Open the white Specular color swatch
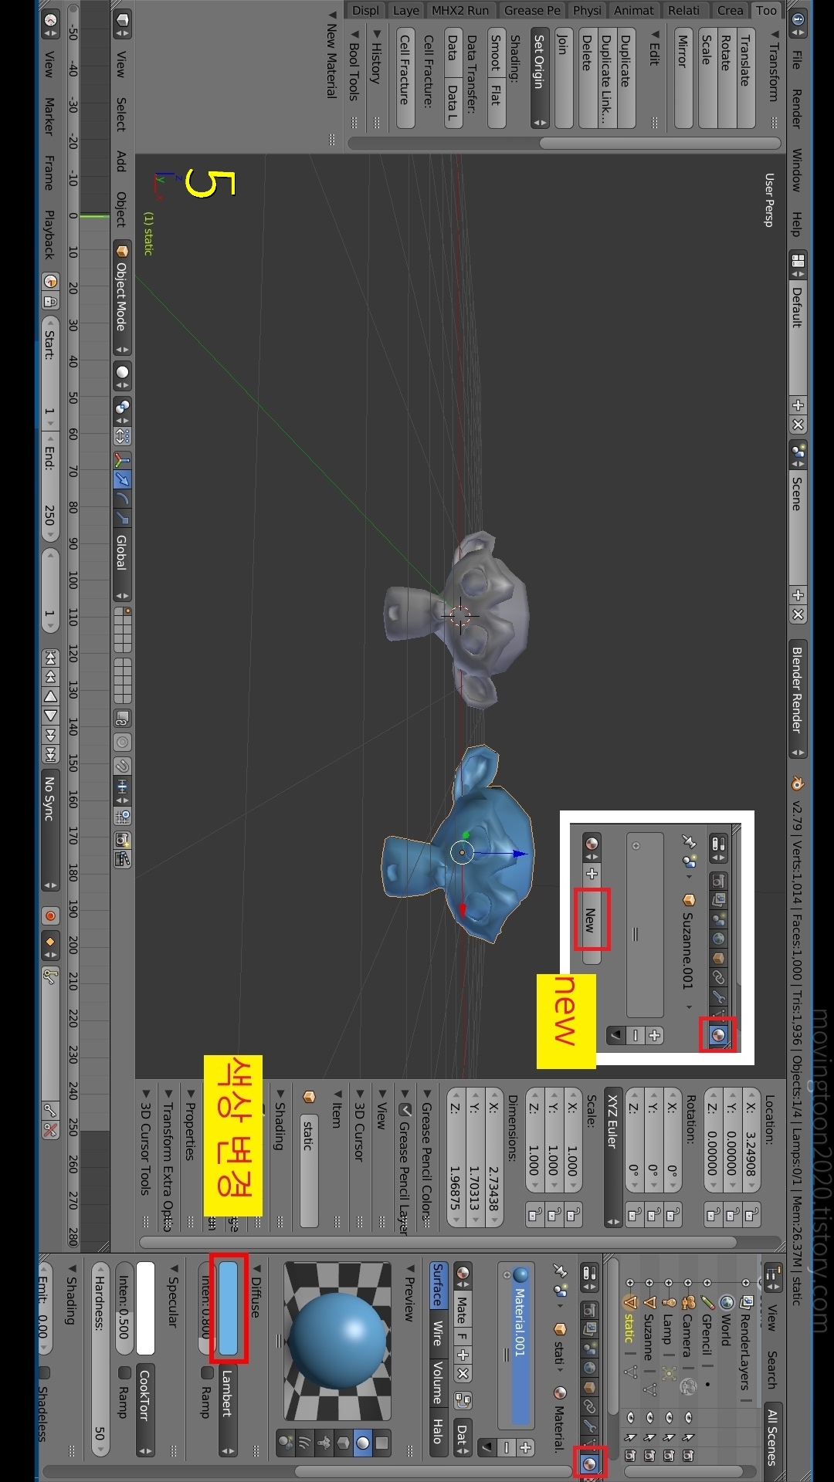The height and width of the screenshot is (1482, 834). click(x=145, y=1308)
